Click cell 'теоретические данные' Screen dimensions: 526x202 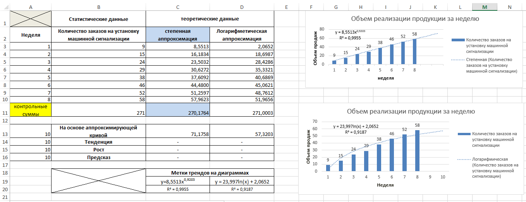210,19
